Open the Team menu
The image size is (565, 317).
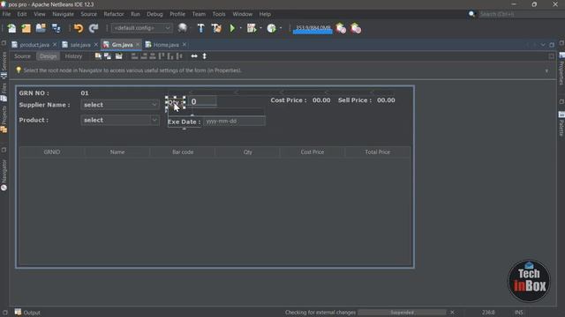199,14
